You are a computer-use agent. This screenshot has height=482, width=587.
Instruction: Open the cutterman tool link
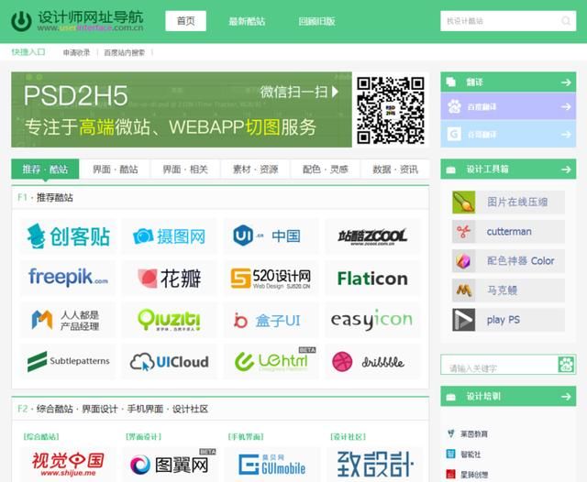pos(509,232)
